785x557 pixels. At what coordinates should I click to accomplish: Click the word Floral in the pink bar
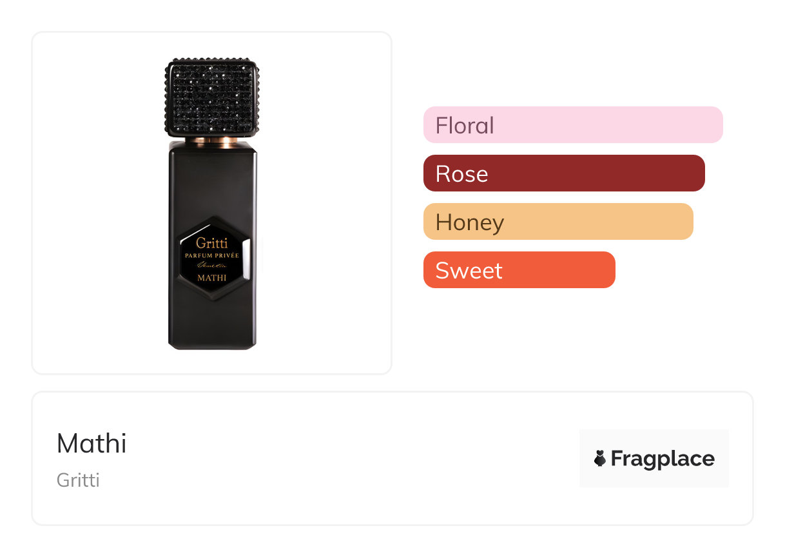point(465,125)
